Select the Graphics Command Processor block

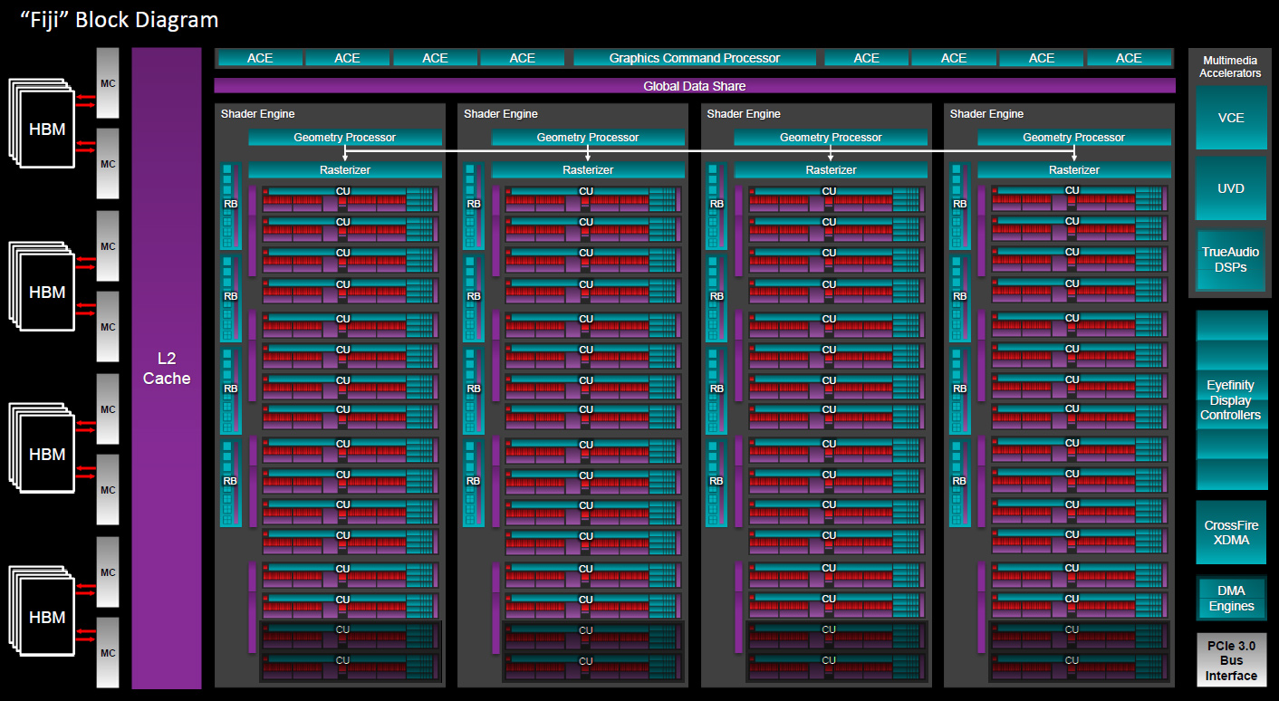(695, 58)
